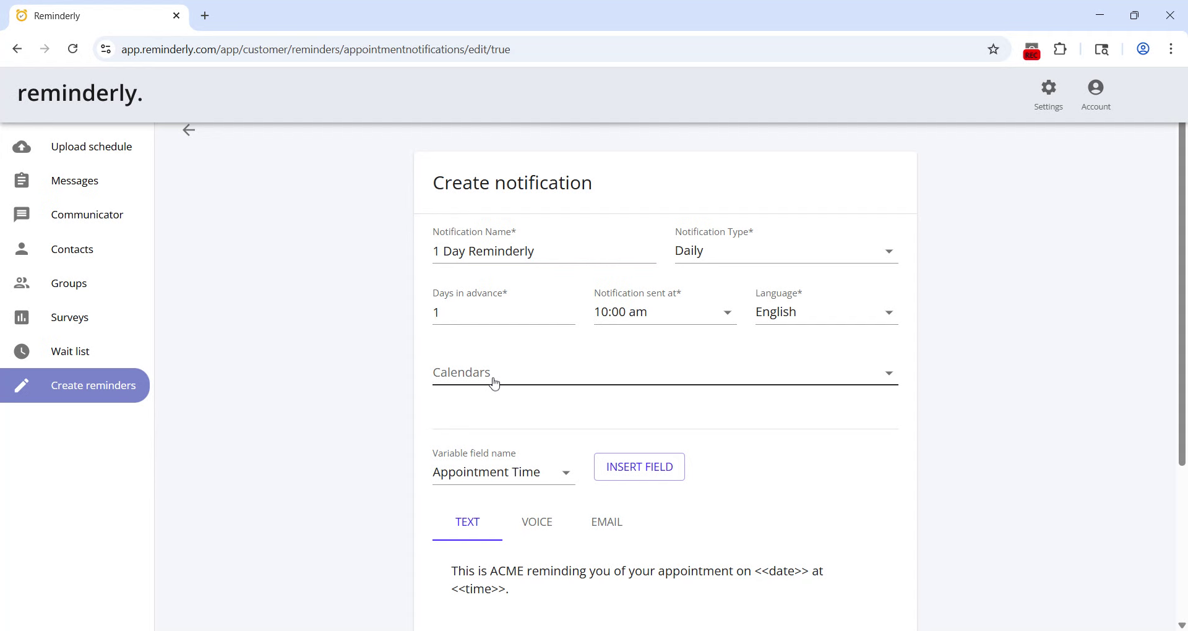Click the Communicator chat icon

[22, 215]
